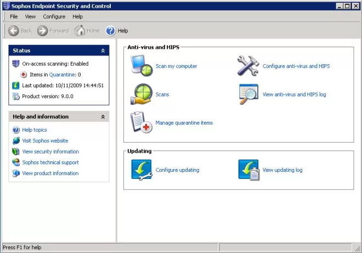The image size is (362, 253).
Task: Click the 'Last updated: 10/11/2009 14:44:51' text
Action: [x=63, y=86]
